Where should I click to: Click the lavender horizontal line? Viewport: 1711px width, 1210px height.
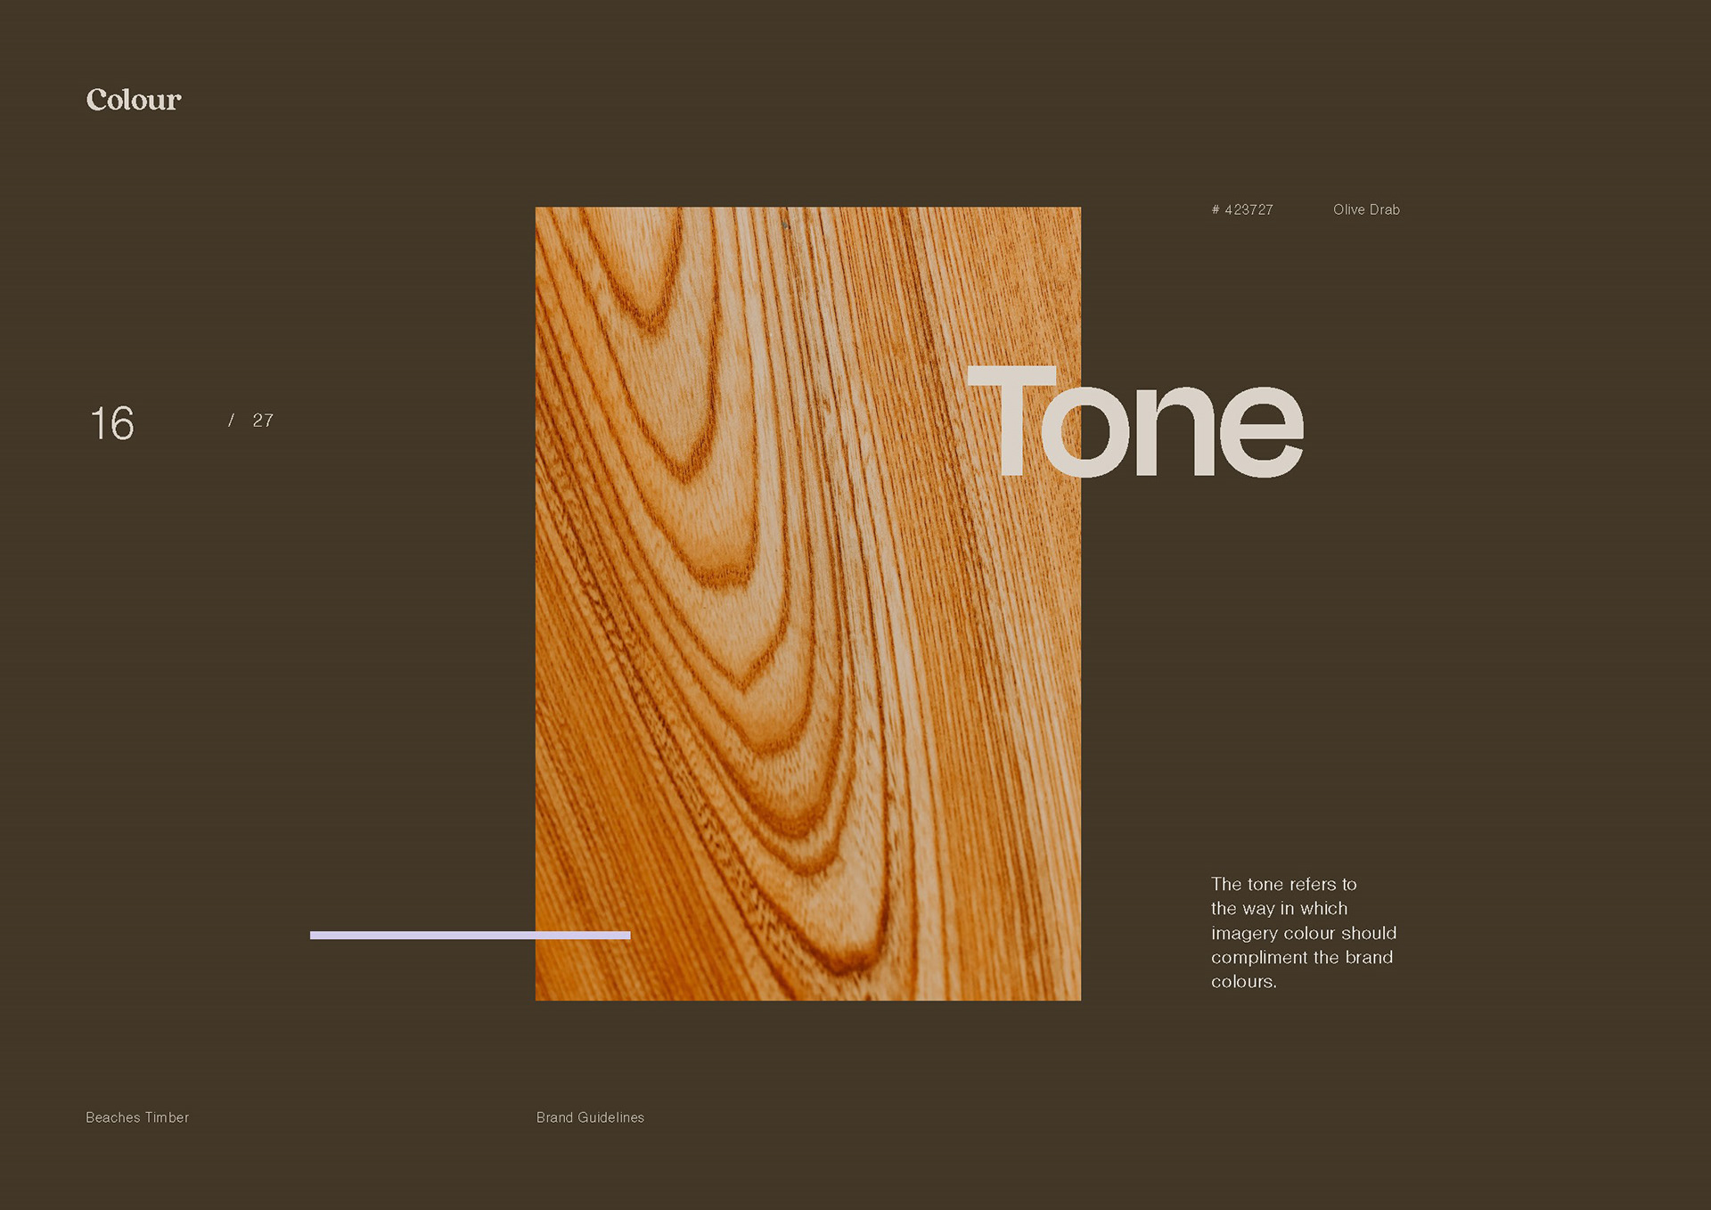470,935
